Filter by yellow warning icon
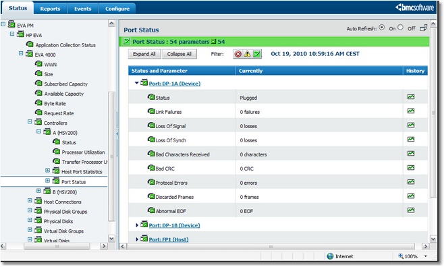 (x=247, y=54)
